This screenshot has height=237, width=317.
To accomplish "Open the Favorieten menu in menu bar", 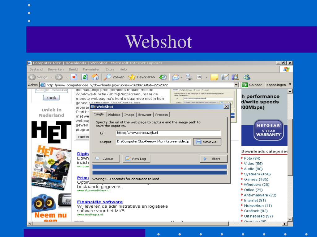I will point(92,69).
